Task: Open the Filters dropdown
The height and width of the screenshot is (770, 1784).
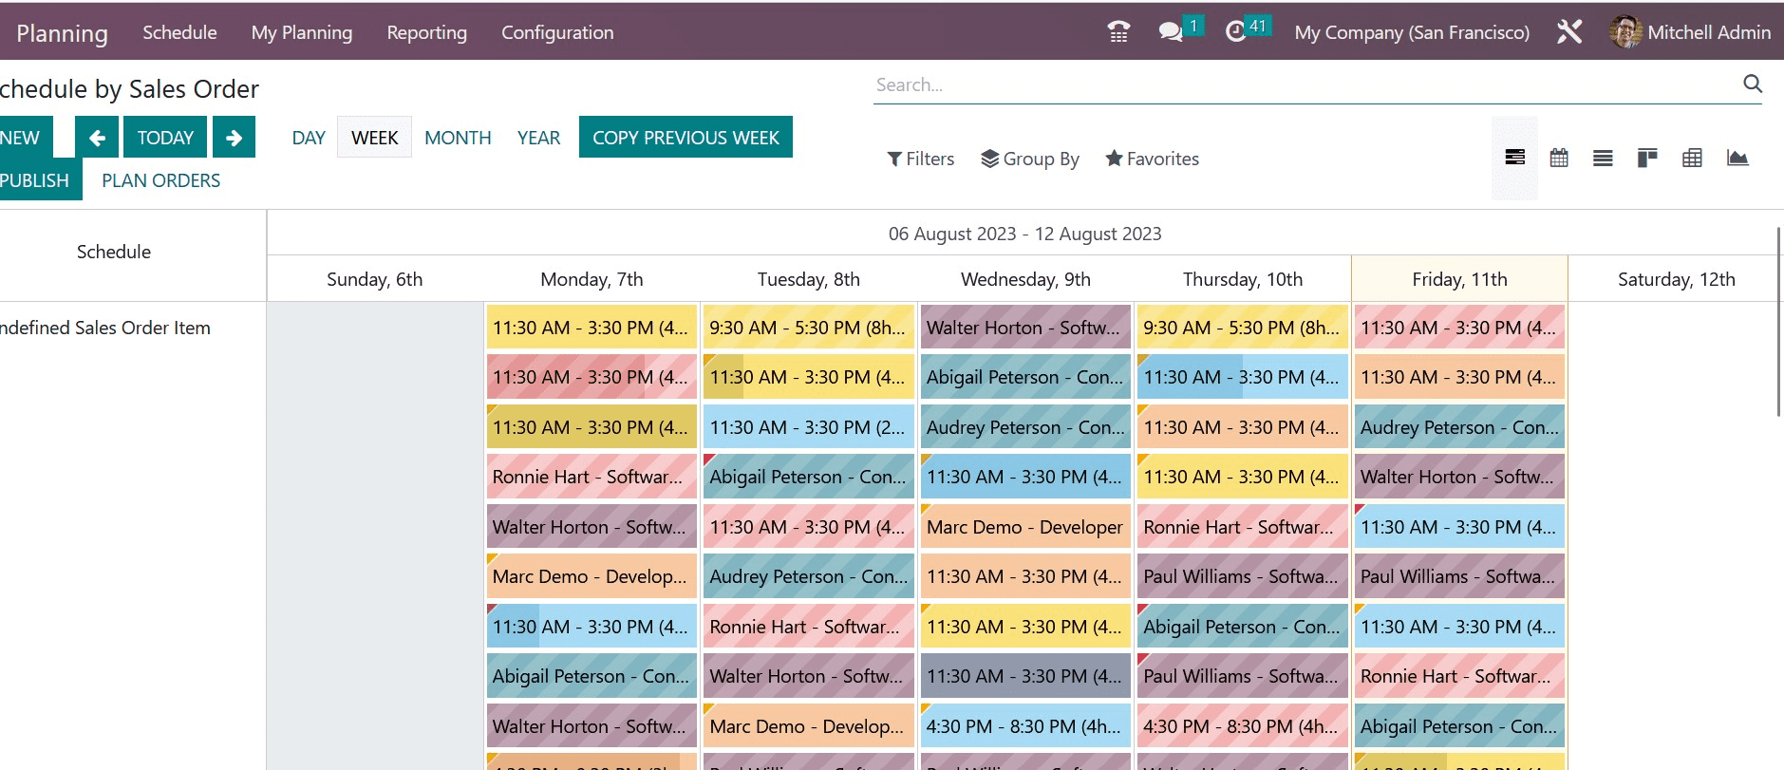Action: [x=921, y=159]
